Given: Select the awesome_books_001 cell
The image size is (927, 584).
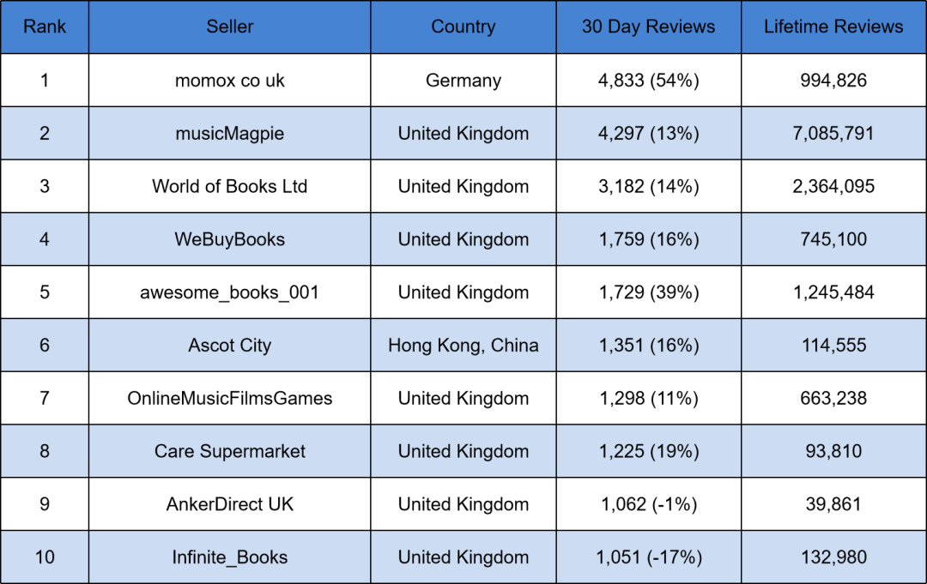Looking at the screenshot, I should point(229,292).
